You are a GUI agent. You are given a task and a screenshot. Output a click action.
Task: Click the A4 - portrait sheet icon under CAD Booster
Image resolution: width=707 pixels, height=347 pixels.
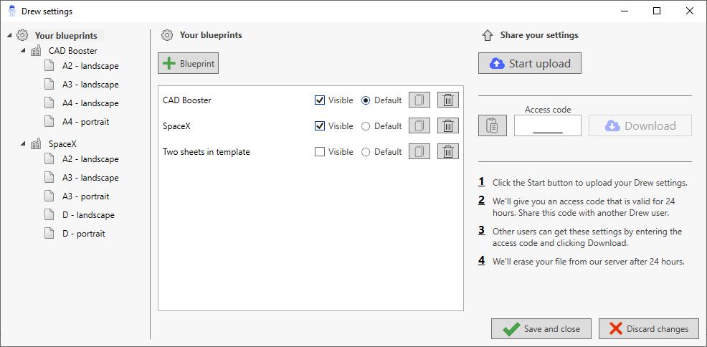pos(49,122)
